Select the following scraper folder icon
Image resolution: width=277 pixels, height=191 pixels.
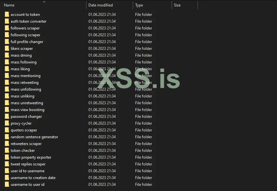point(7,35)
